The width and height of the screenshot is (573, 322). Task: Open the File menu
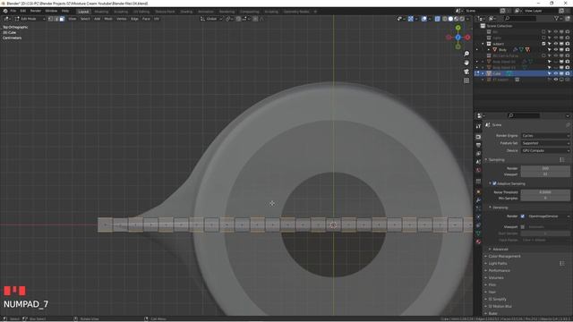(13, 11)
